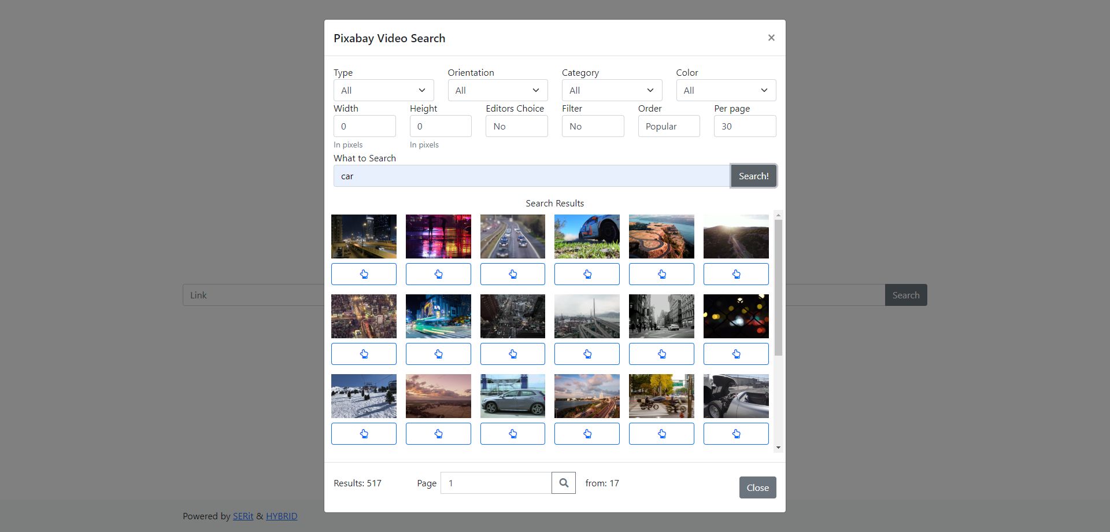
Task: Expand the Color dropdown
Action: tap(726, 90)
